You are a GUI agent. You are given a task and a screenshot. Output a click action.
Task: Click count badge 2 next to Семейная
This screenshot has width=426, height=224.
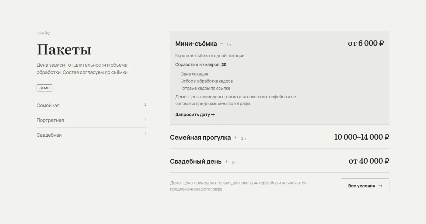[145, 104]
